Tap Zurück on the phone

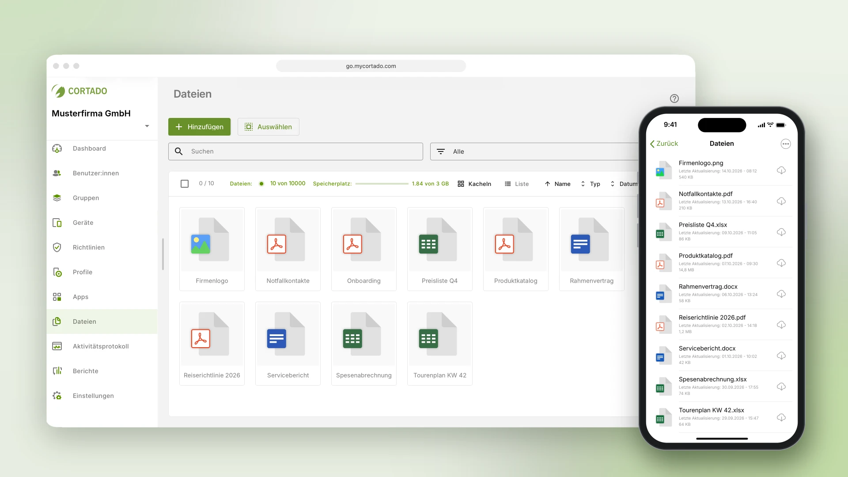click(x=664, y=144)
